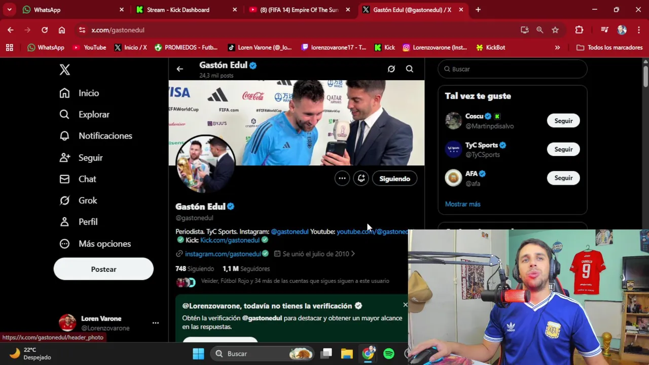Follow TyC Sports with the Seguir button
The width and height of the screenshot is (649, 365).
563,150
